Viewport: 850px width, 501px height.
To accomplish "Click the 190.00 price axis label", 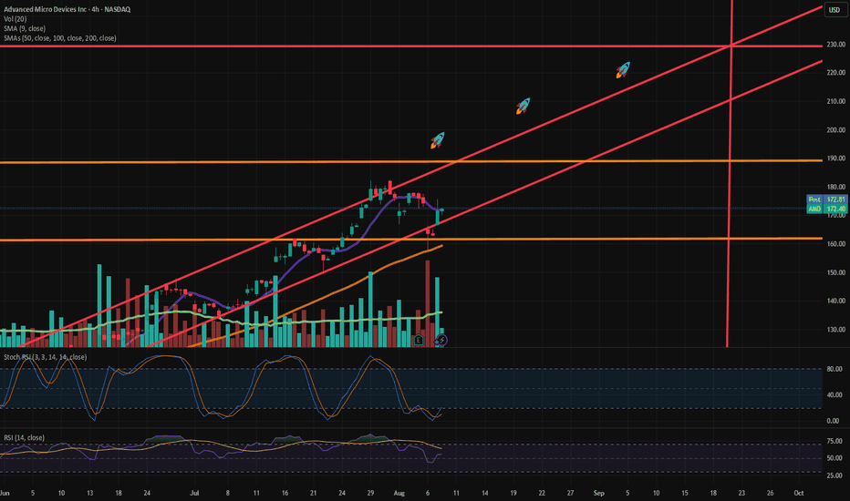I will (x=835, y=158).
